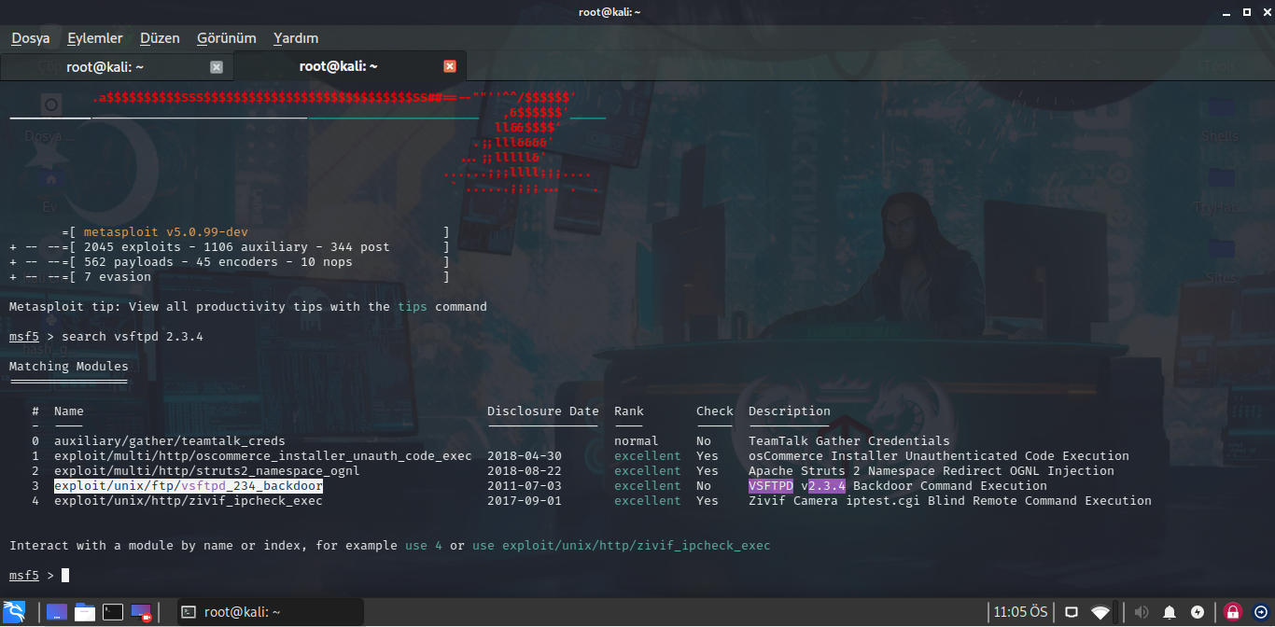The image size is (1275, 627).
Task: Click the show desktop taskbar icon
Action: point(57,612)
